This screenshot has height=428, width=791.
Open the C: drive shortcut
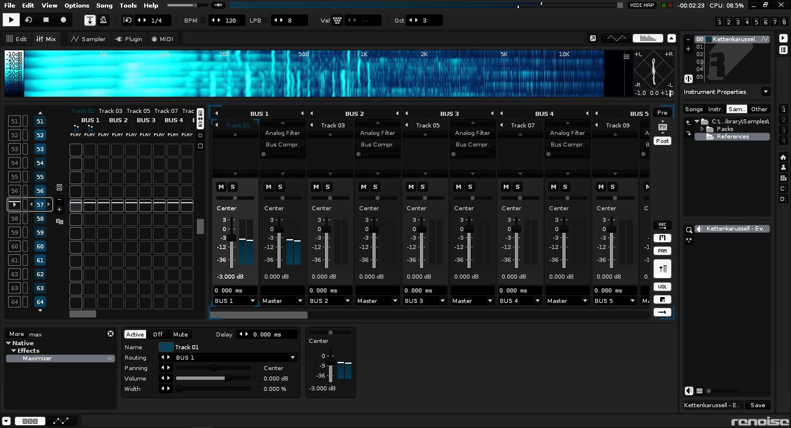[783, 189]
